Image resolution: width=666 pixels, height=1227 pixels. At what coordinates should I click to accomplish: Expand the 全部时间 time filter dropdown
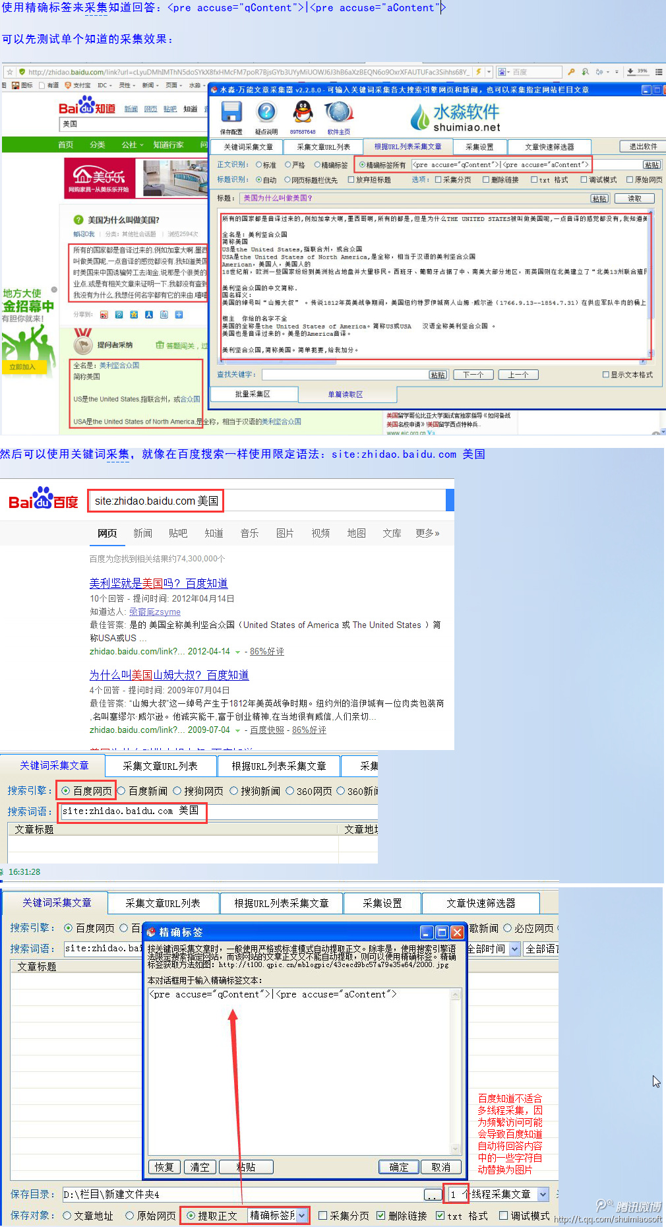point(514,949)
